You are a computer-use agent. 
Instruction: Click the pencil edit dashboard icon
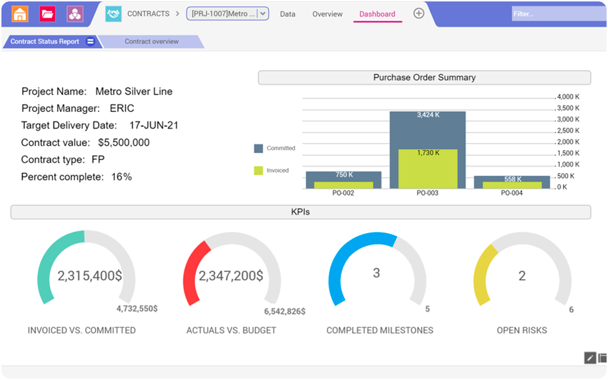pos(589,358)
